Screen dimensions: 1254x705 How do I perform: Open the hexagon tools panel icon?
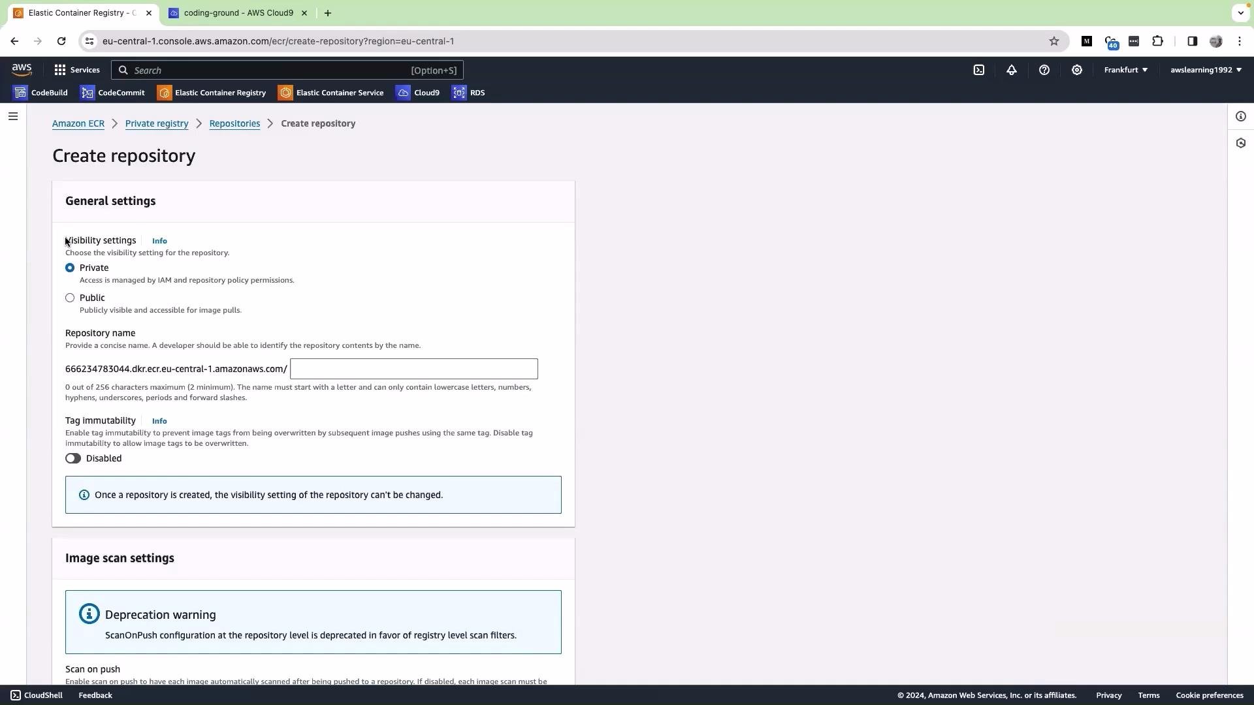tap(1241, 143)
